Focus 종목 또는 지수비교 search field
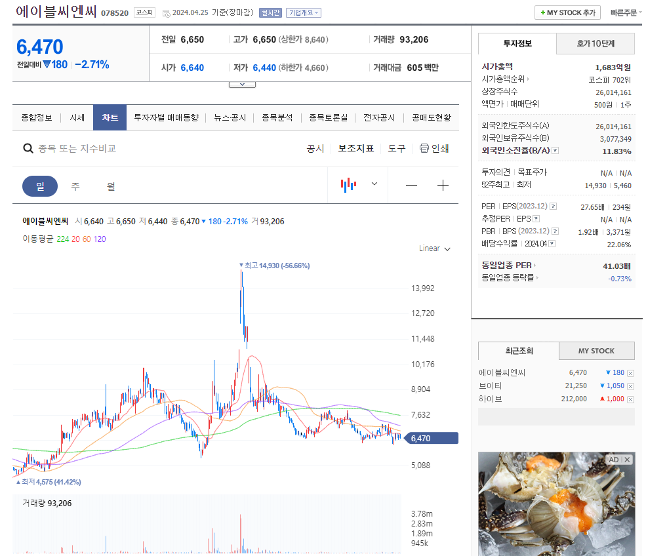The image size is (646, 556). pos(77,148)
